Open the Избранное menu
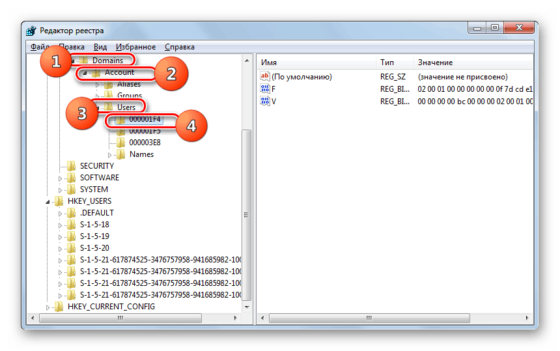This screenshot has width=560, height=351. click(135, 47)
